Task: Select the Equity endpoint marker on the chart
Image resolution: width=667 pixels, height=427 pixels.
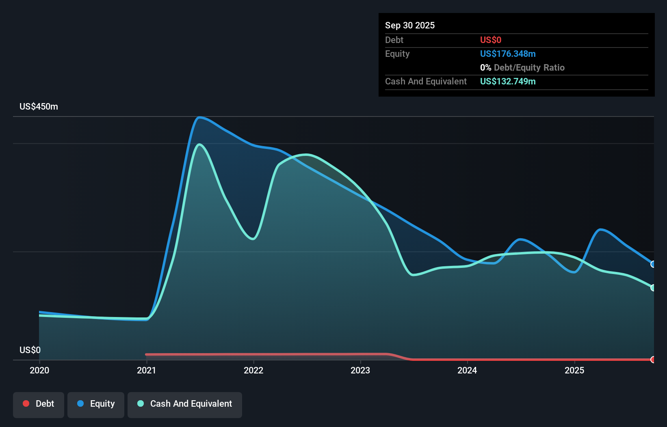Action: pyautogui.click(x=652, y=264)
